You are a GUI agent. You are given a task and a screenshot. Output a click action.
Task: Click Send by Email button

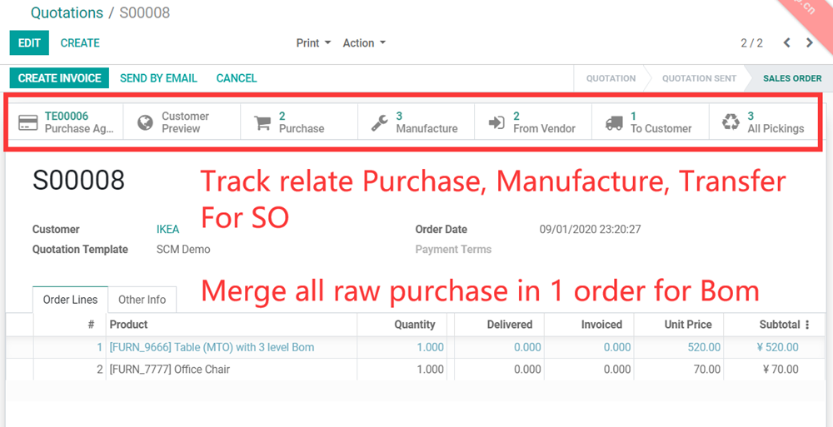(158, 78)
